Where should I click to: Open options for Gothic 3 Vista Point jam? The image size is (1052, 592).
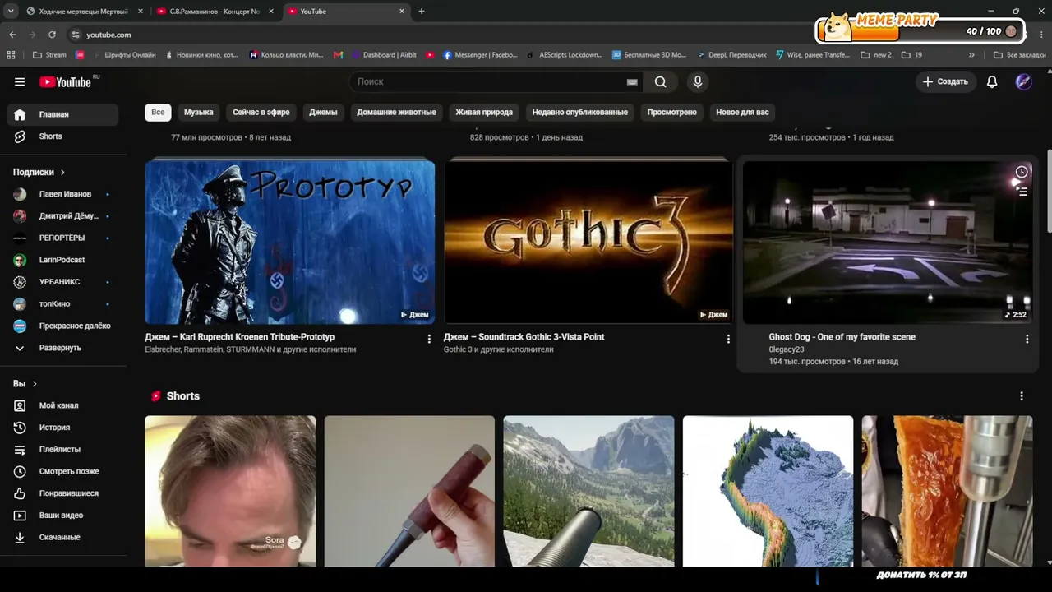tap(727, 339)
